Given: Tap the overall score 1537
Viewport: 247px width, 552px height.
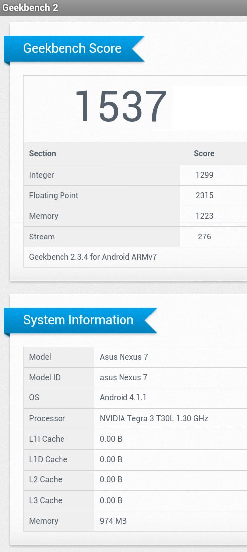Looking at the screenshot, I should [x=121, y=107].
